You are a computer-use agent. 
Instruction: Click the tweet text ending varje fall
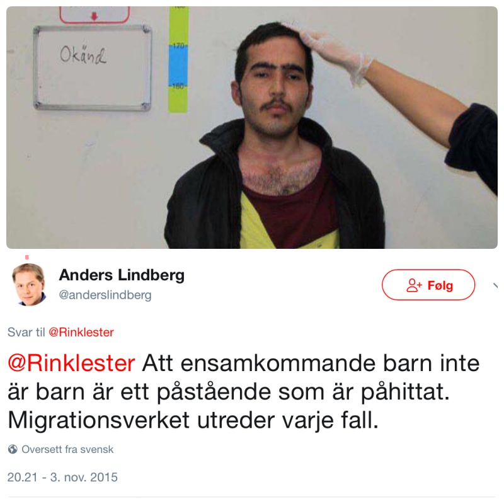click(x=243, y=391)
